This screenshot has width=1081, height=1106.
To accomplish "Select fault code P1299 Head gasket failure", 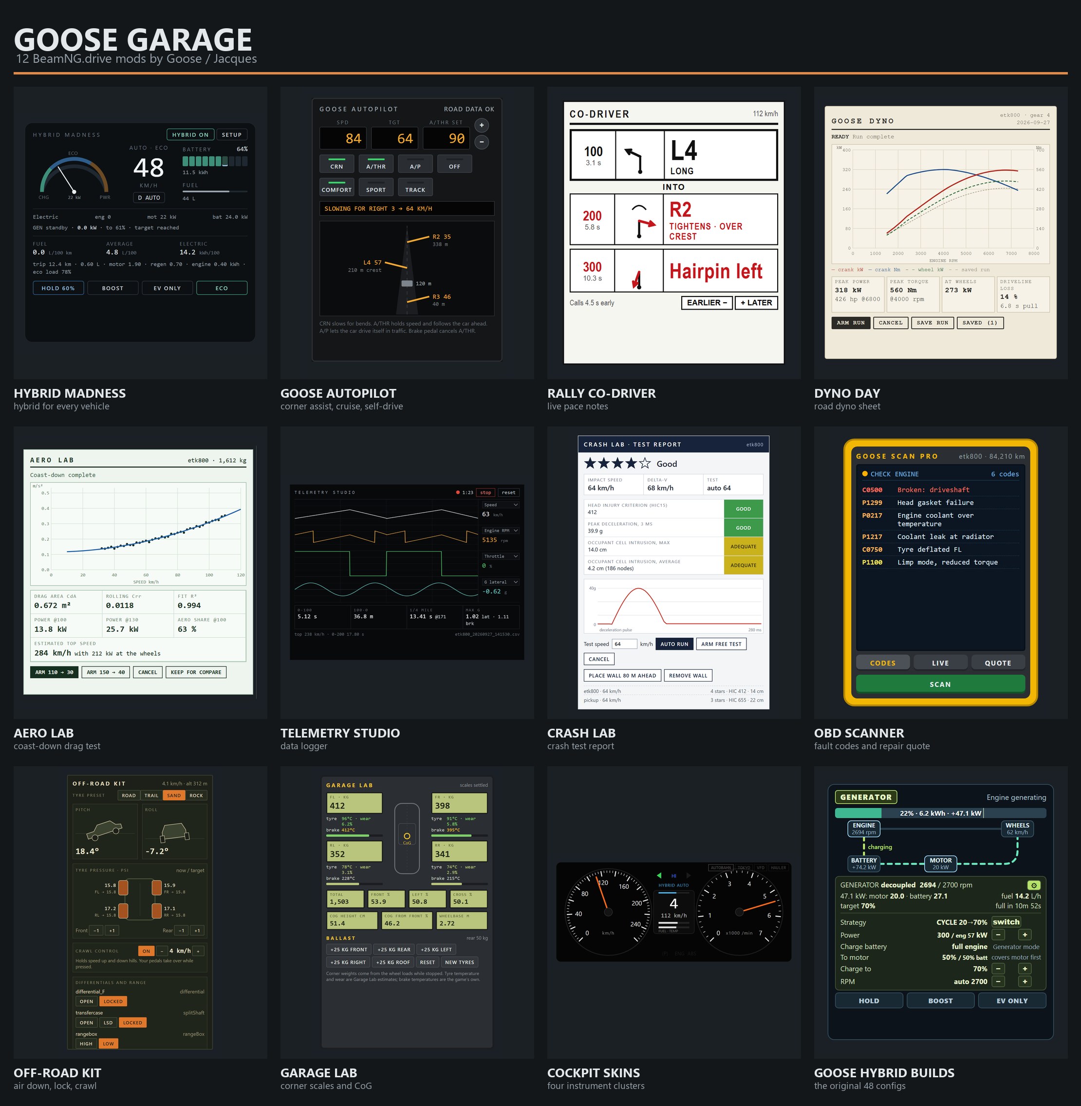I will tap(940, 502).
